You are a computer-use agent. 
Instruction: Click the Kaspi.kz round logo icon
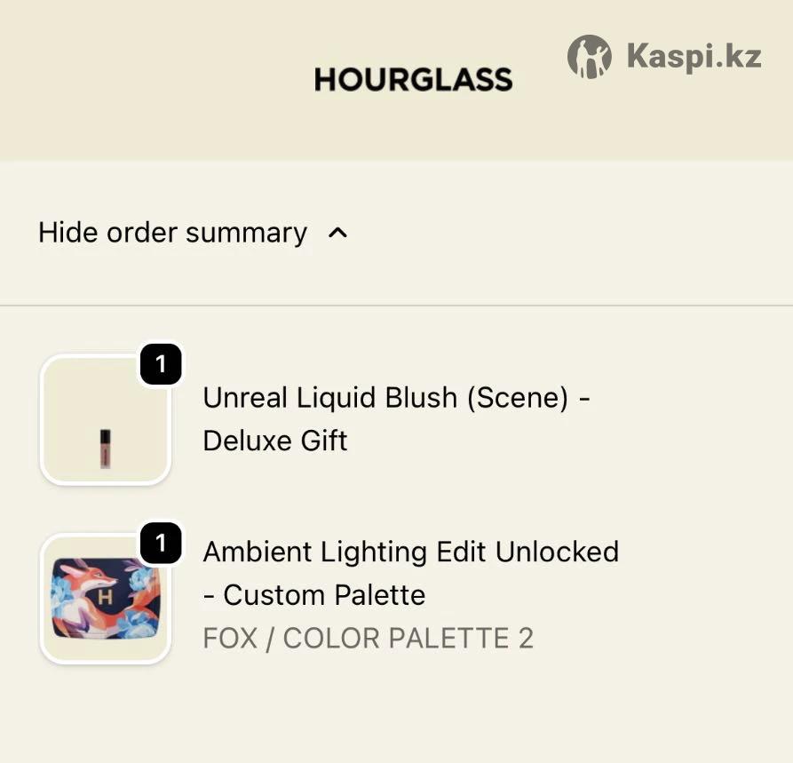590,57
